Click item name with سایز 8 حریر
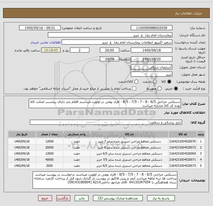213x206 pixels. [x=129, y=148]
